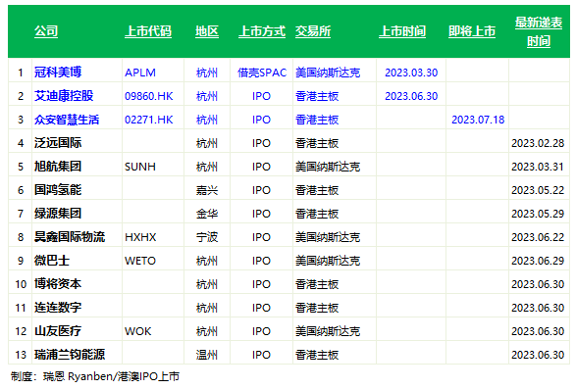Click the 最新递表时间 header
Viewport: 576px width, 390px height.
pos(539,32)
